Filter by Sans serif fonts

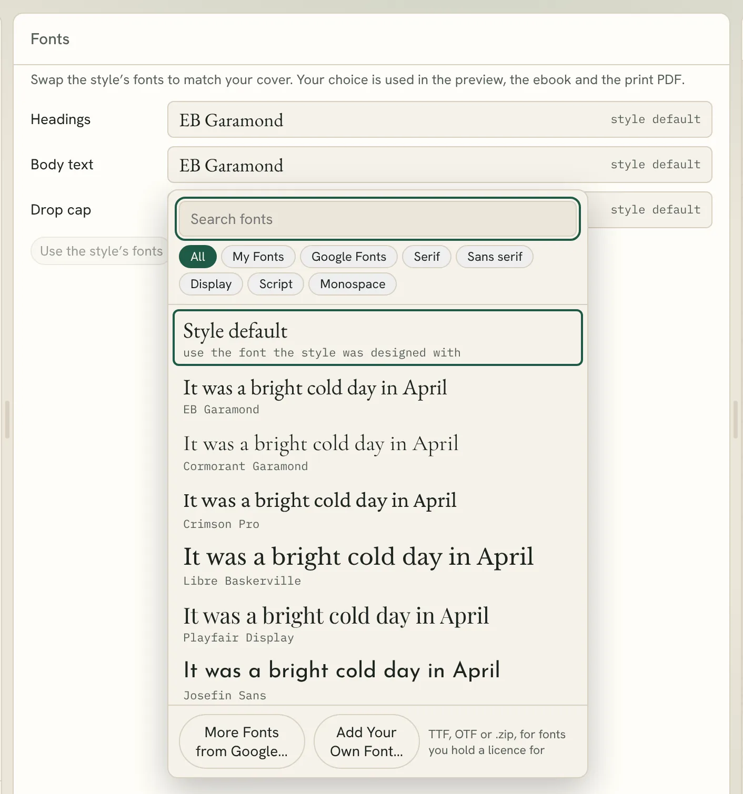coord(495,257)
